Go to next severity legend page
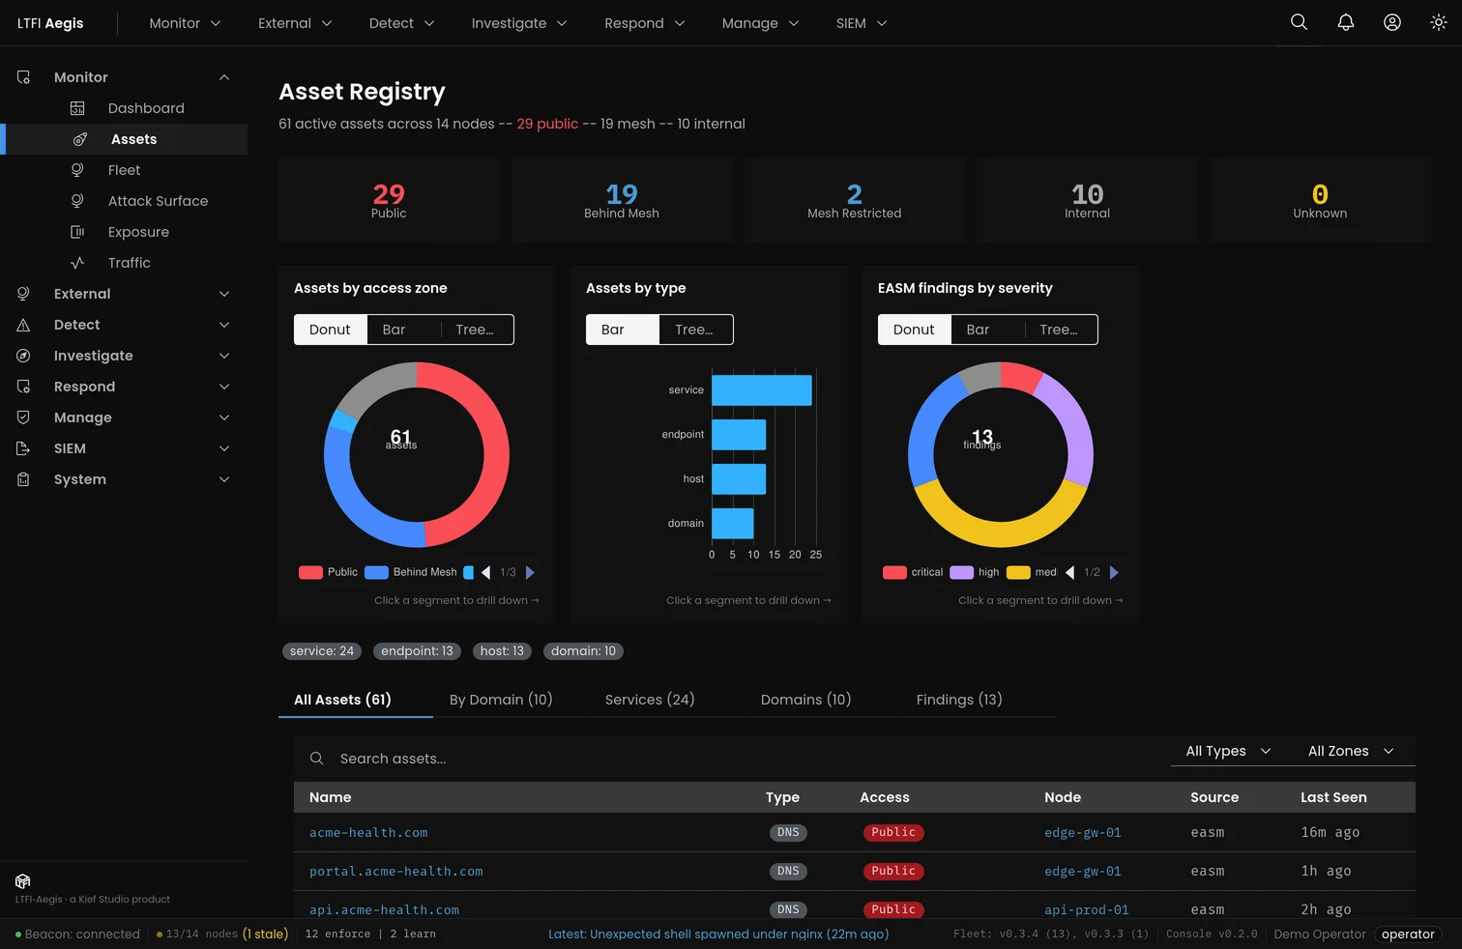The image size is (1462, 949). click(x=1114, y=572)
